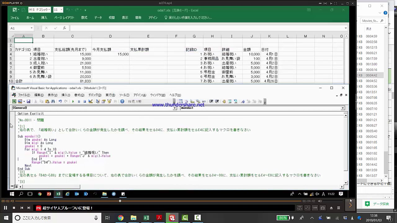397x223 pixels.
Task: Open VBA help with the question mark icon
Action: click(x=122, y=102)
